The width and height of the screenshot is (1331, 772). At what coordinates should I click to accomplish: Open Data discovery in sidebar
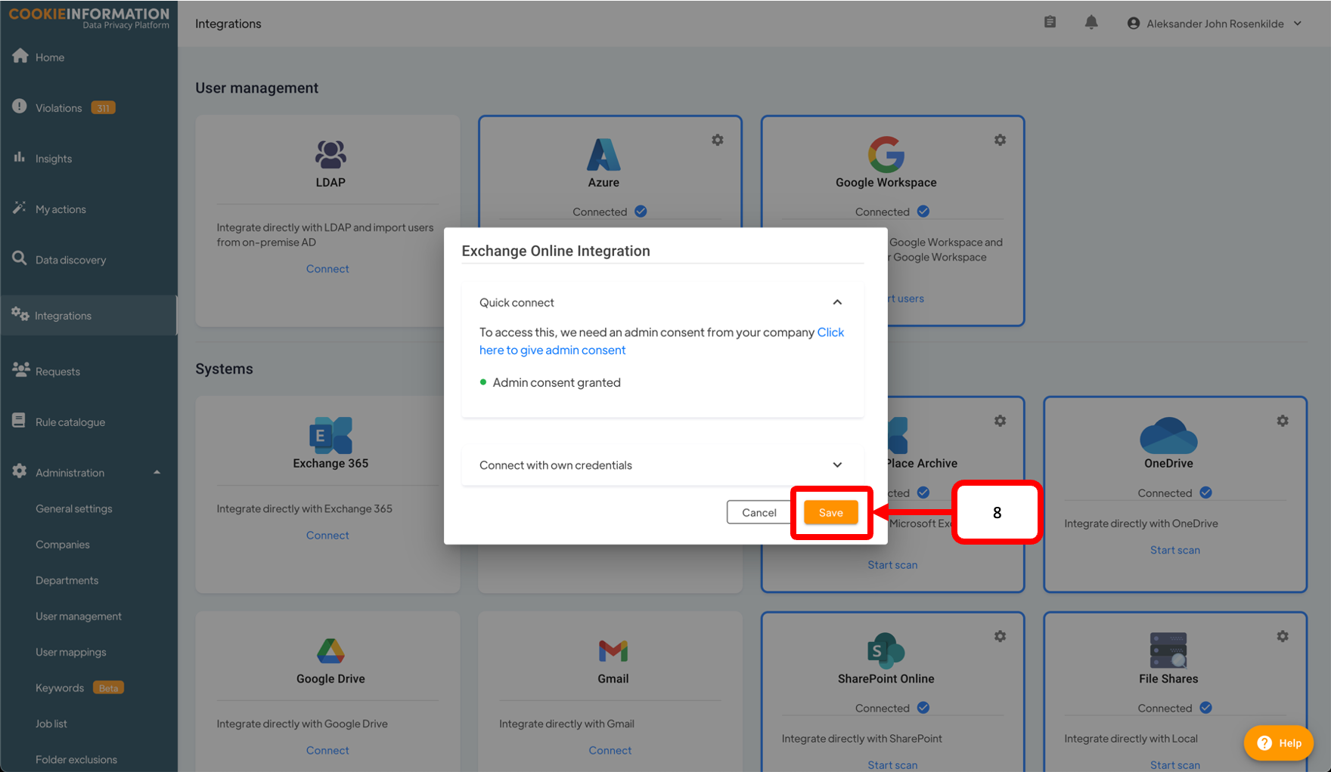point(70,260)
